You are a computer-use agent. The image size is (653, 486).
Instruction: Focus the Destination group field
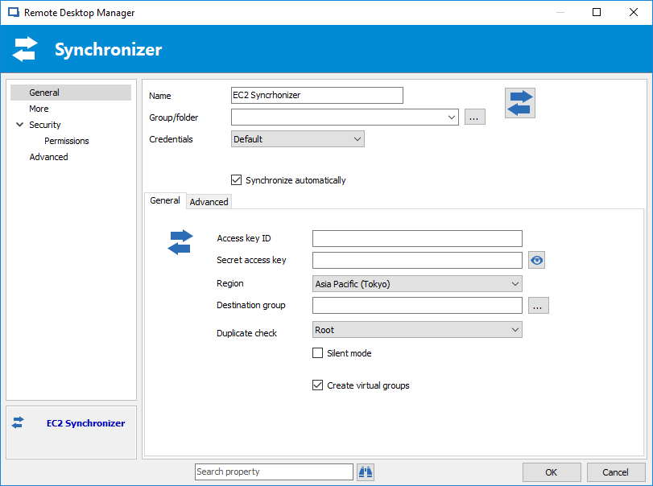[x=417, y=306]
